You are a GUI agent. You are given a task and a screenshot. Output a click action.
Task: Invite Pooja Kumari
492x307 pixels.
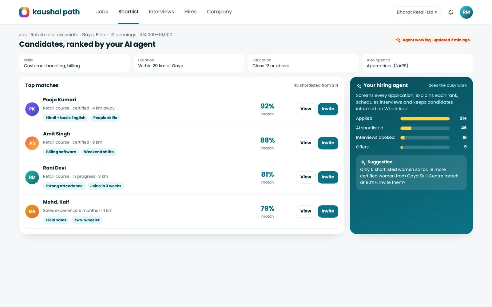(x=328, y=109)
